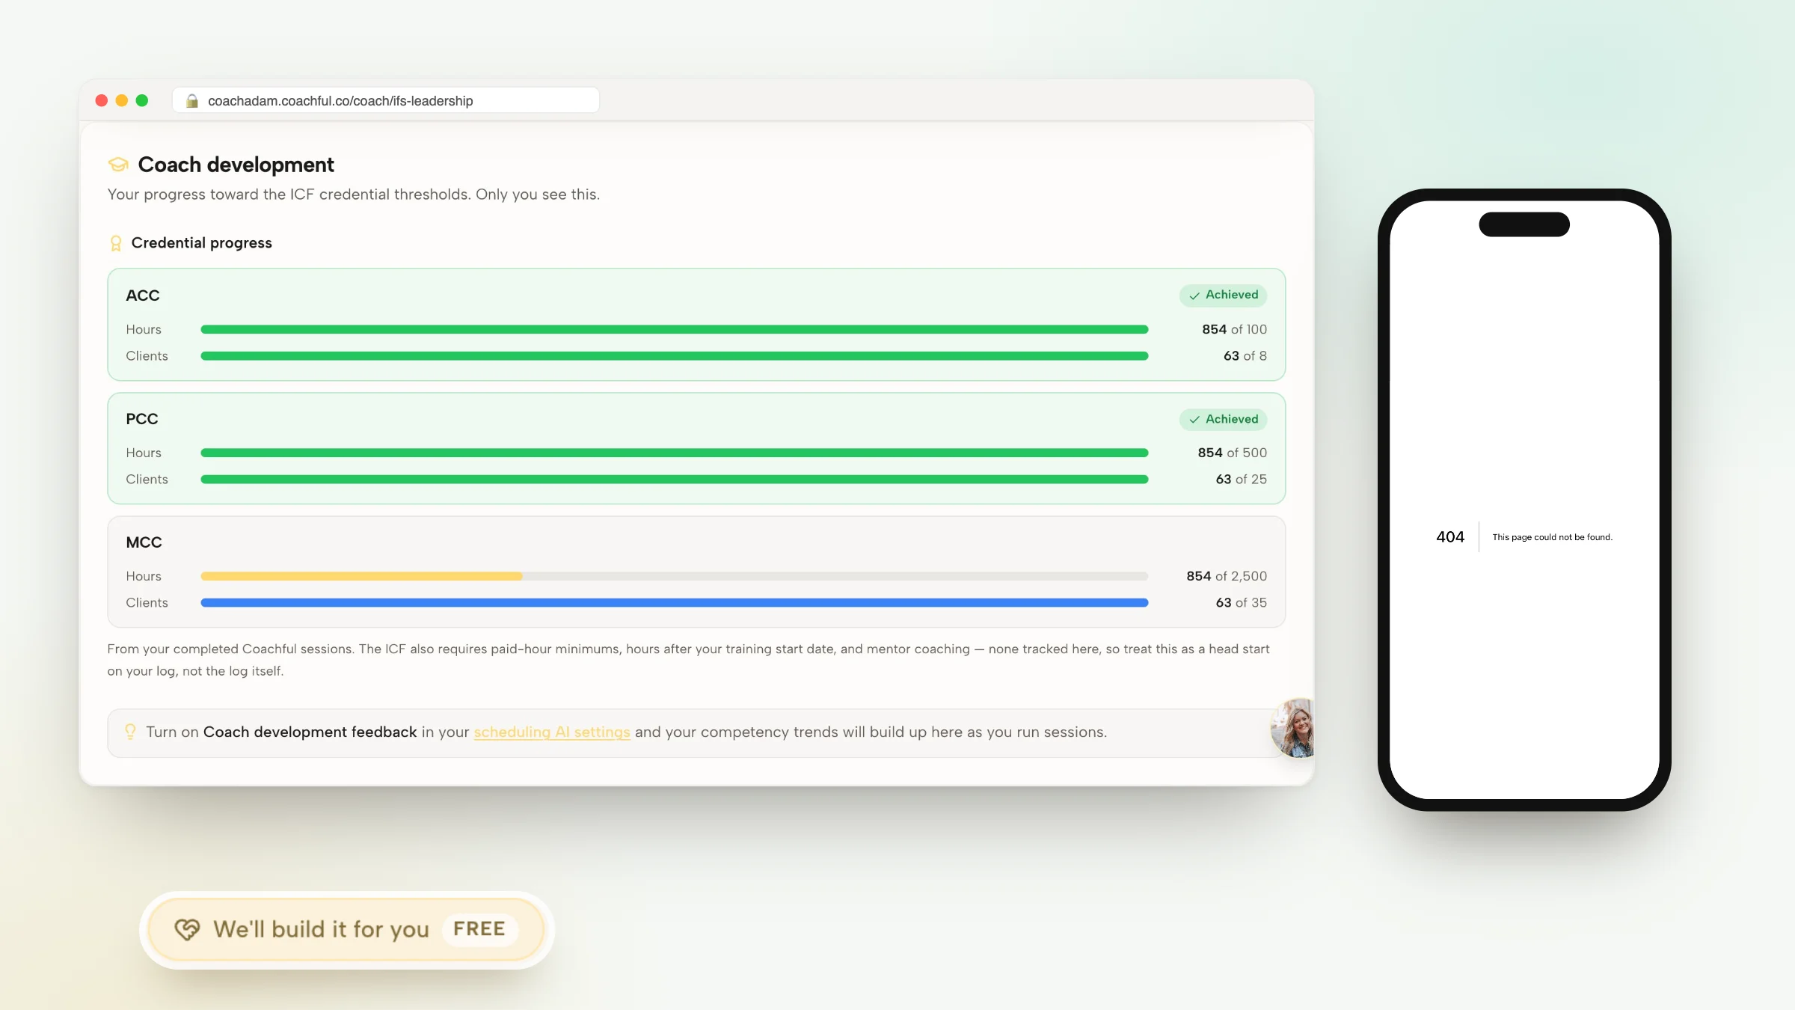Click the PCC Clients green progress bar
Image resolution: width=1795 pixels, height=1010 pixels.
[x=675, y=479]
